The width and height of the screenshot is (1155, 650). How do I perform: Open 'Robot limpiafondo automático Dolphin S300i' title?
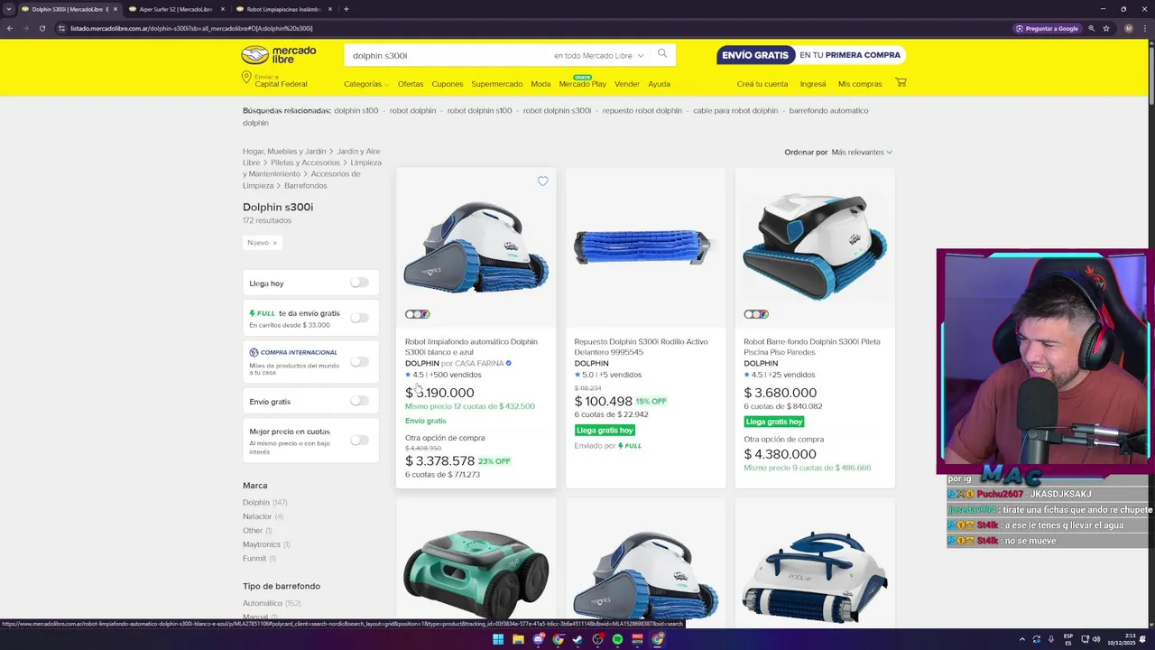click(x=471, y=347)
